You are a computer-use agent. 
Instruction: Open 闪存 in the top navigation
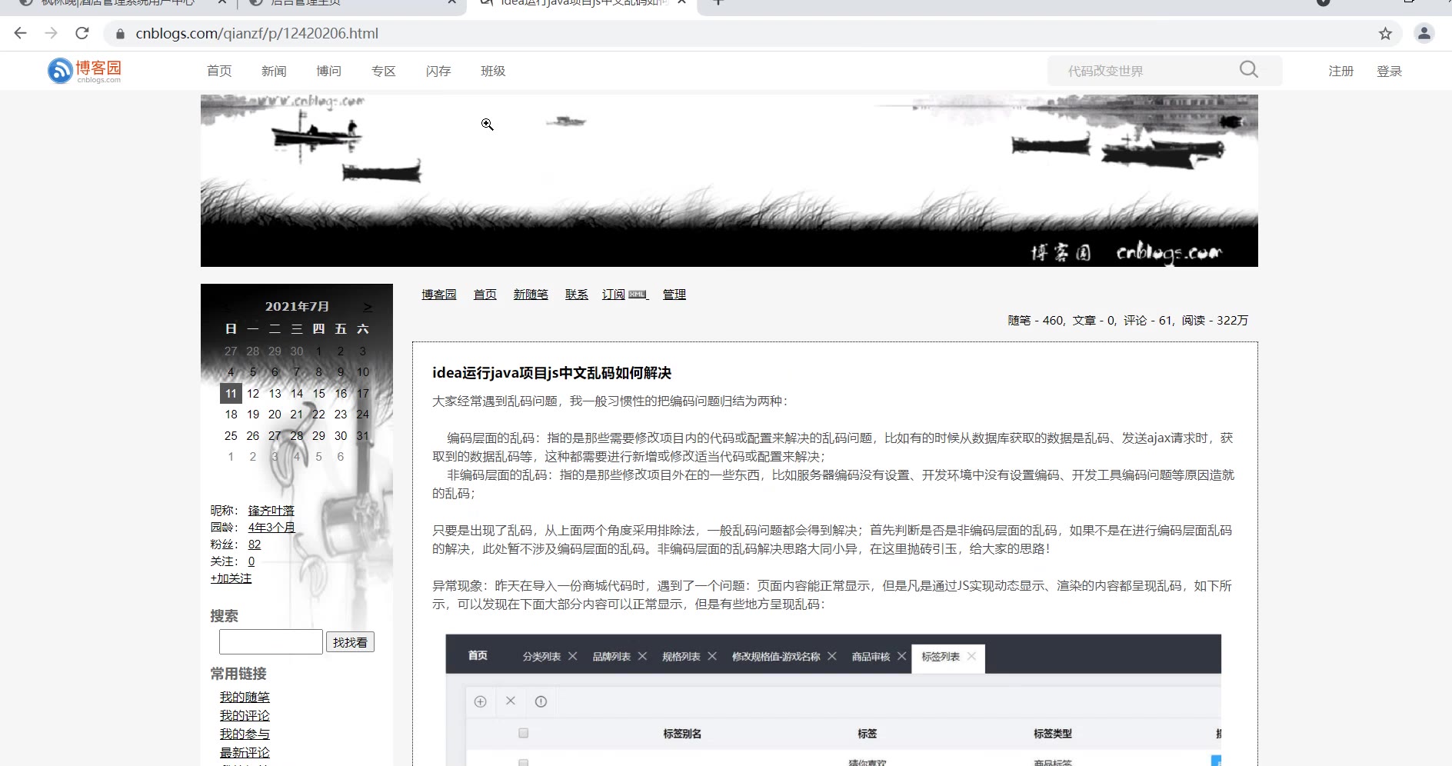click(438, 71)
